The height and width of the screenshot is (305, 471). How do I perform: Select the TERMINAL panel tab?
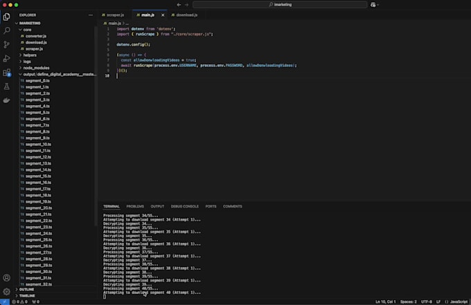point(112,206)
